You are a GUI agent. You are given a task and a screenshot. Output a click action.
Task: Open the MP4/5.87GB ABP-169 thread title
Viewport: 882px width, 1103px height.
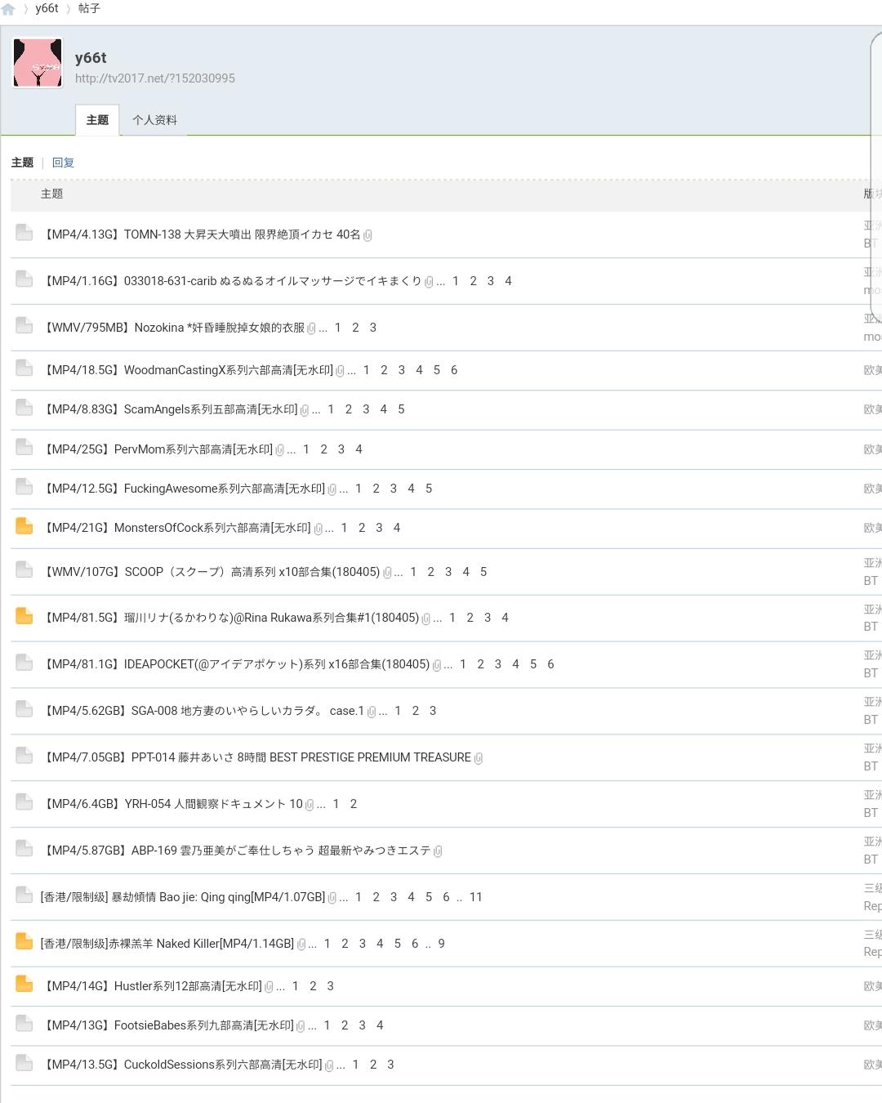click(x=238, y=851)
